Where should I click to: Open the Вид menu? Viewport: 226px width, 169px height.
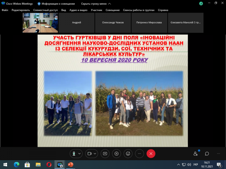pos(64,10)
